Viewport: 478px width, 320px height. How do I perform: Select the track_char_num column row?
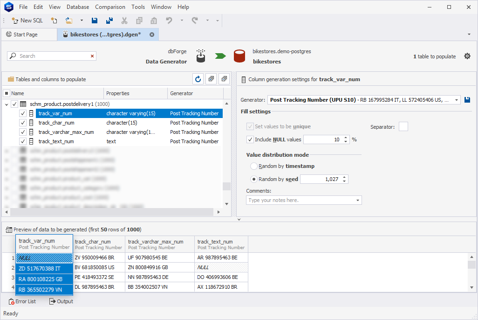[x=129, y=123]
